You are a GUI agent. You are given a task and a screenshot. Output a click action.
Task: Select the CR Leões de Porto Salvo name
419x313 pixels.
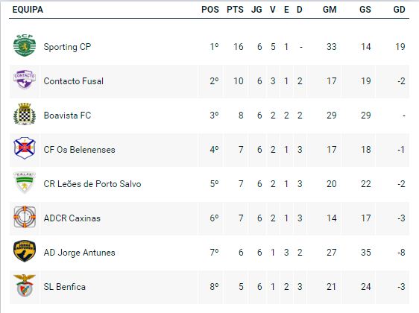(x=92, y=184)
